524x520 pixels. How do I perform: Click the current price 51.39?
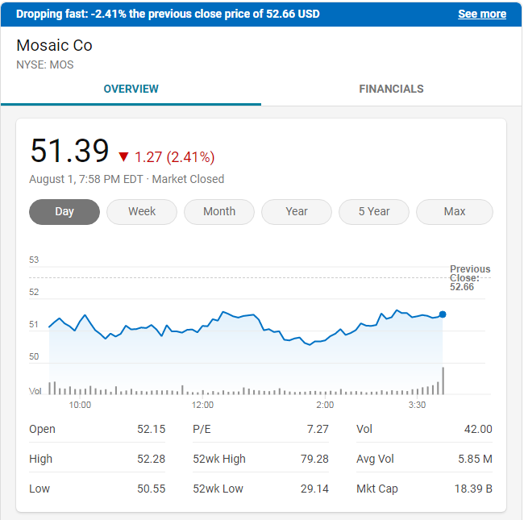69,151
